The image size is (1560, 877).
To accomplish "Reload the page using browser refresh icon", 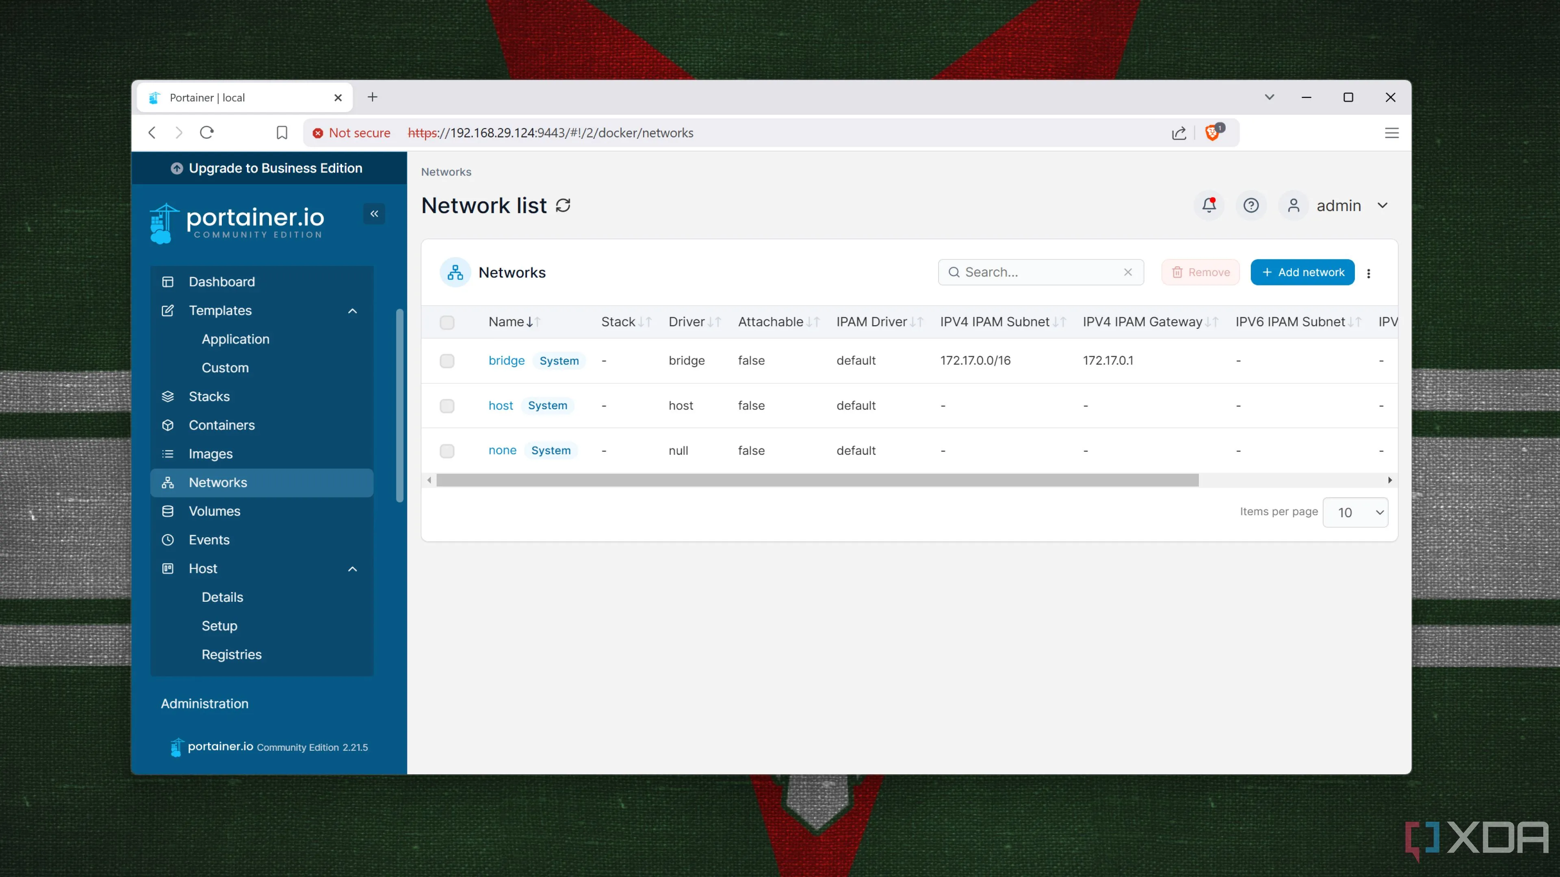I will coord(207,132).
